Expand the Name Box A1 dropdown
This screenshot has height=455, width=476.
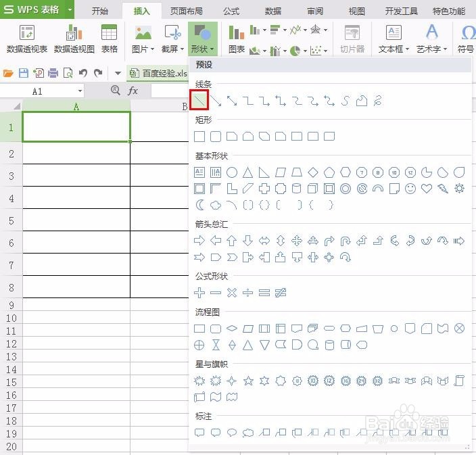[80, 91]
